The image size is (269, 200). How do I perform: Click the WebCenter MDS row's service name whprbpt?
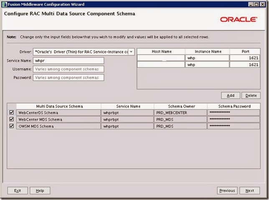coord(127,119)
